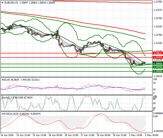
Task: Click the 26 Apr 21:00 time axis label
Action: 71,135
